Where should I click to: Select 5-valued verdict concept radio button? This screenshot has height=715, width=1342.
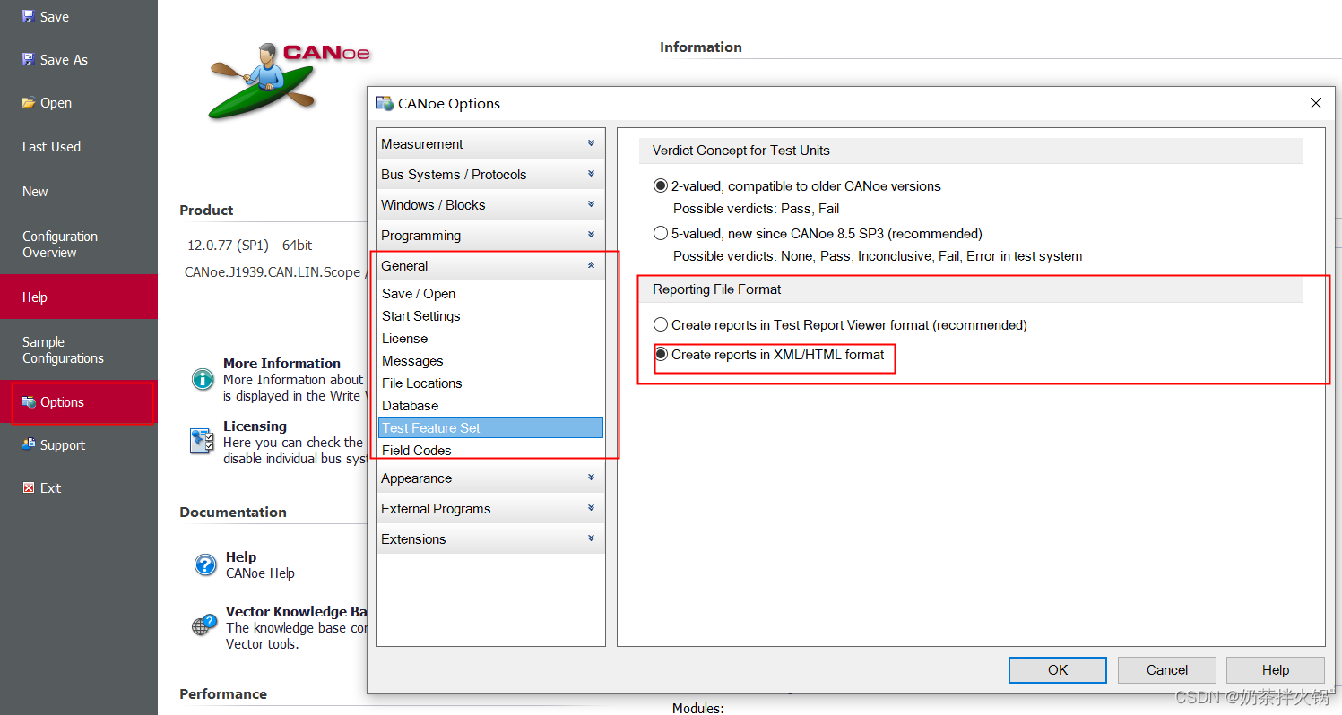[661, 234]
